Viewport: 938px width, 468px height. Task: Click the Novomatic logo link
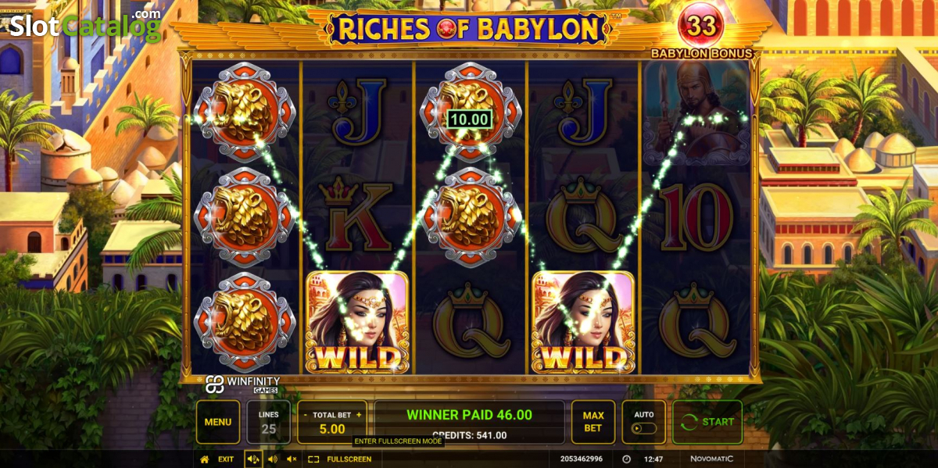(712, 459)
